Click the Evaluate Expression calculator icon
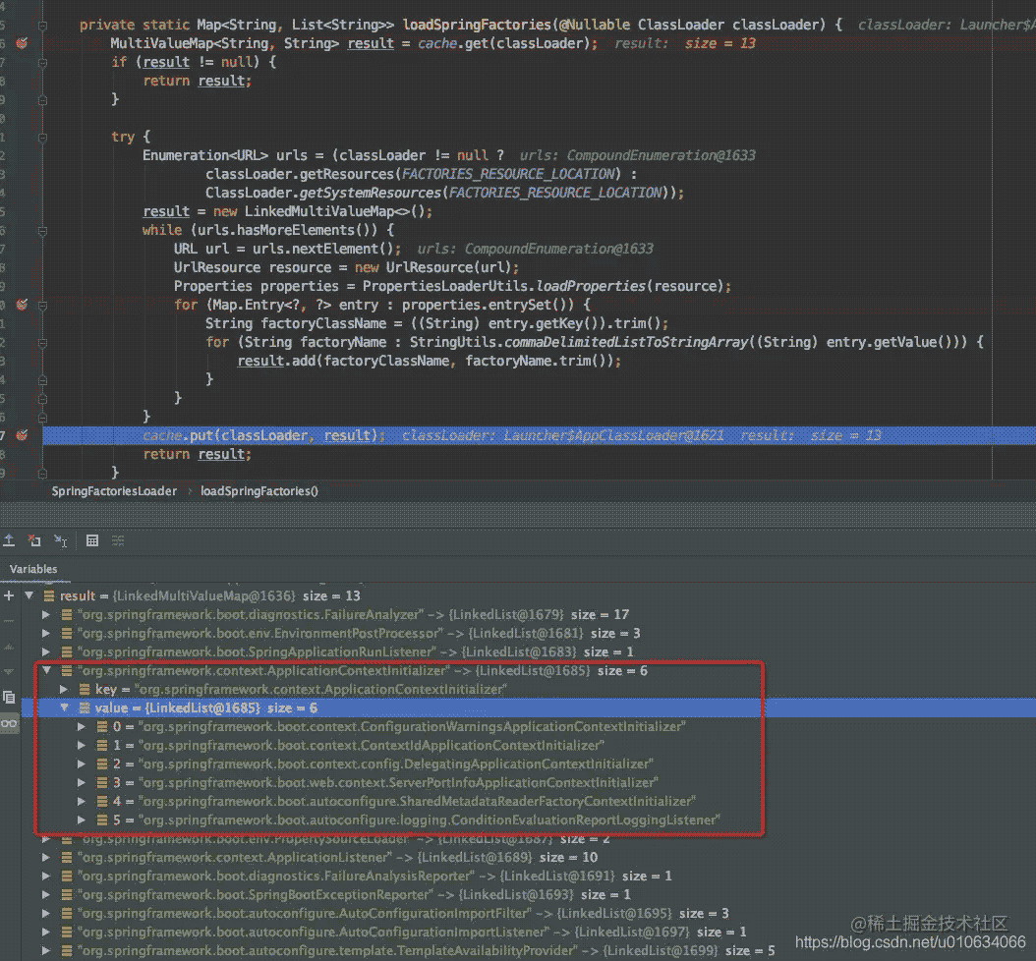The width and height of the screenshot is (1036, 961). pyautogui.click(x=92, y=539)
